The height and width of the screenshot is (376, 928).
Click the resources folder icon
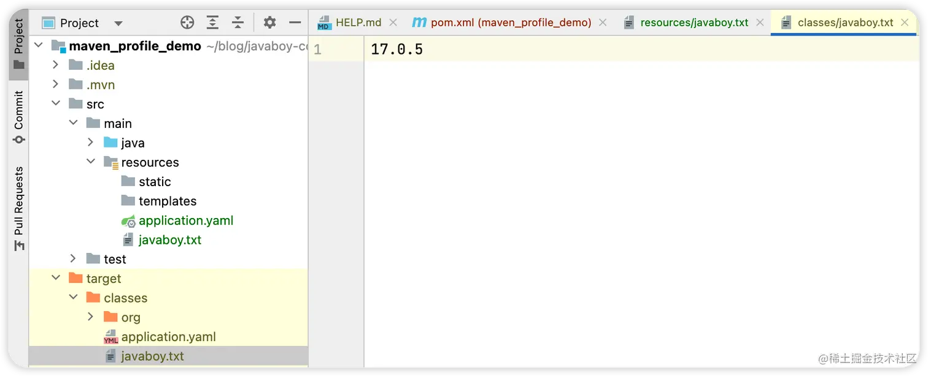111,162
